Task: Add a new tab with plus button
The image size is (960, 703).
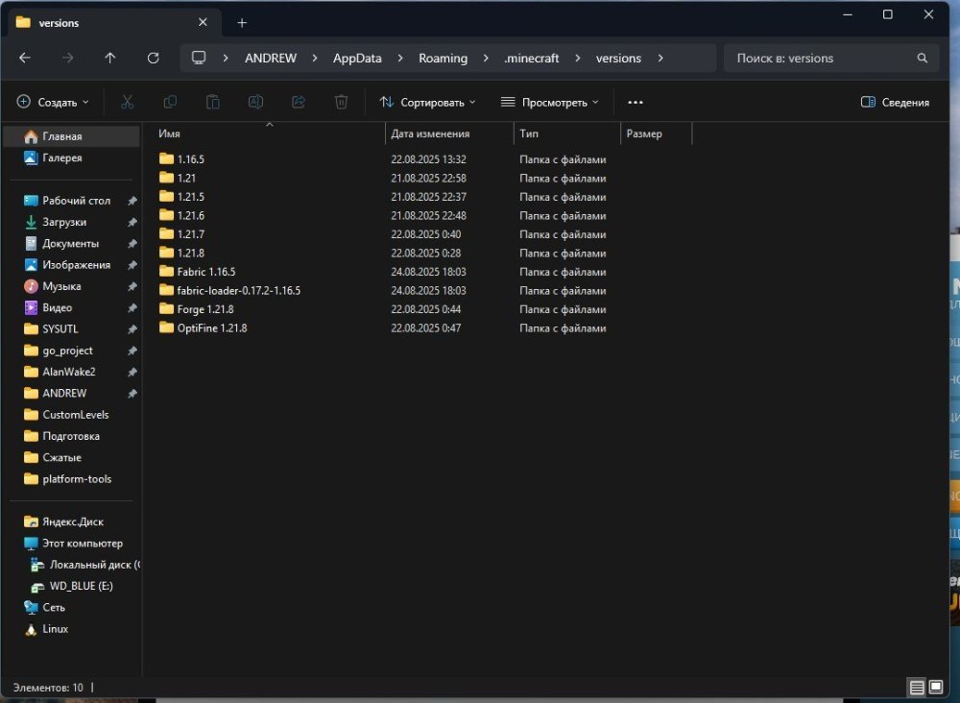Action: 242,23
